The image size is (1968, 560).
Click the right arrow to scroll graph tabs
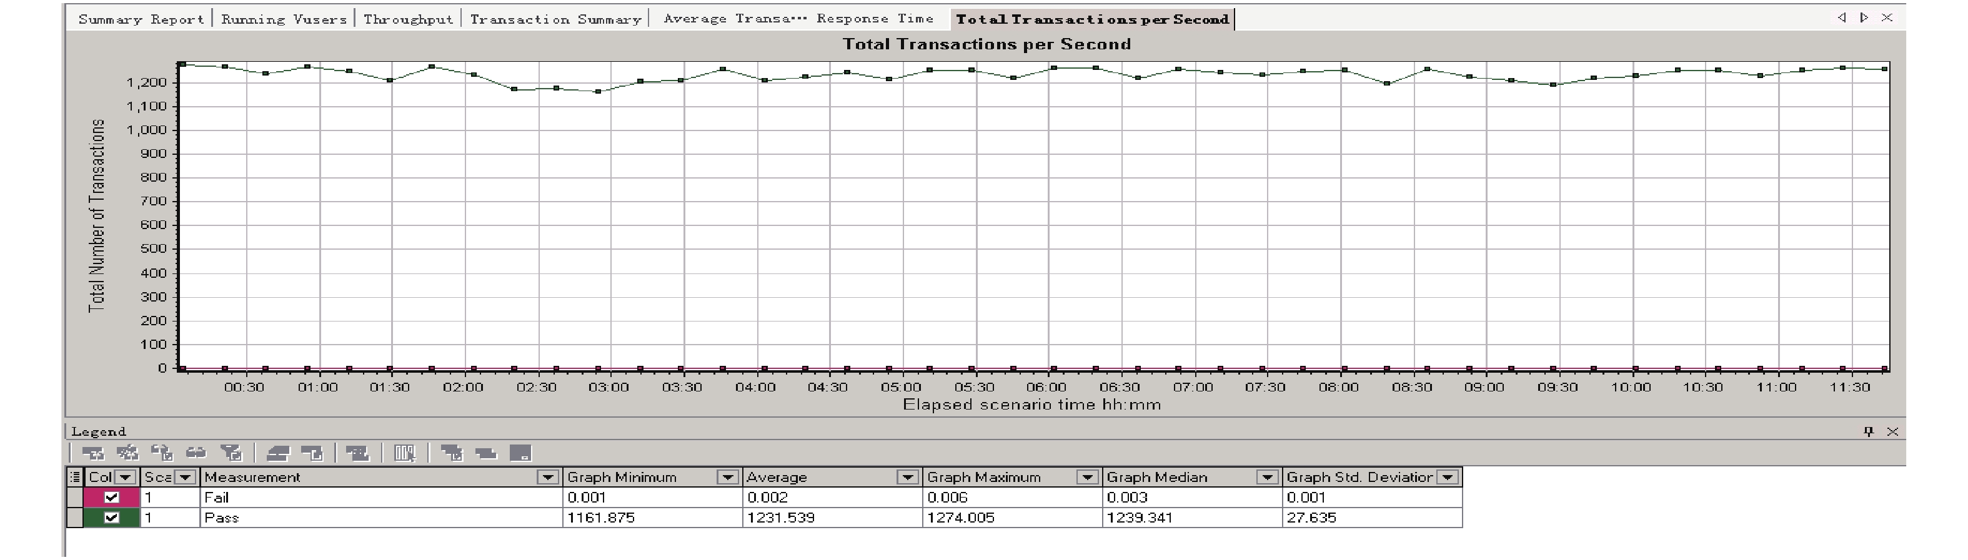pos(1864,17)
